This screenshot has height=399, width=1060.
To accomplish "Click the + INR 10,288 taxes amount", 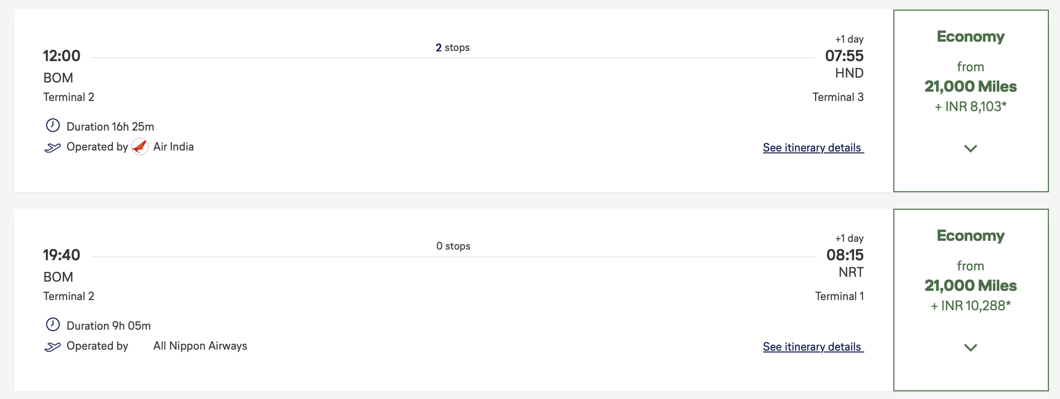I will [970, 306].
